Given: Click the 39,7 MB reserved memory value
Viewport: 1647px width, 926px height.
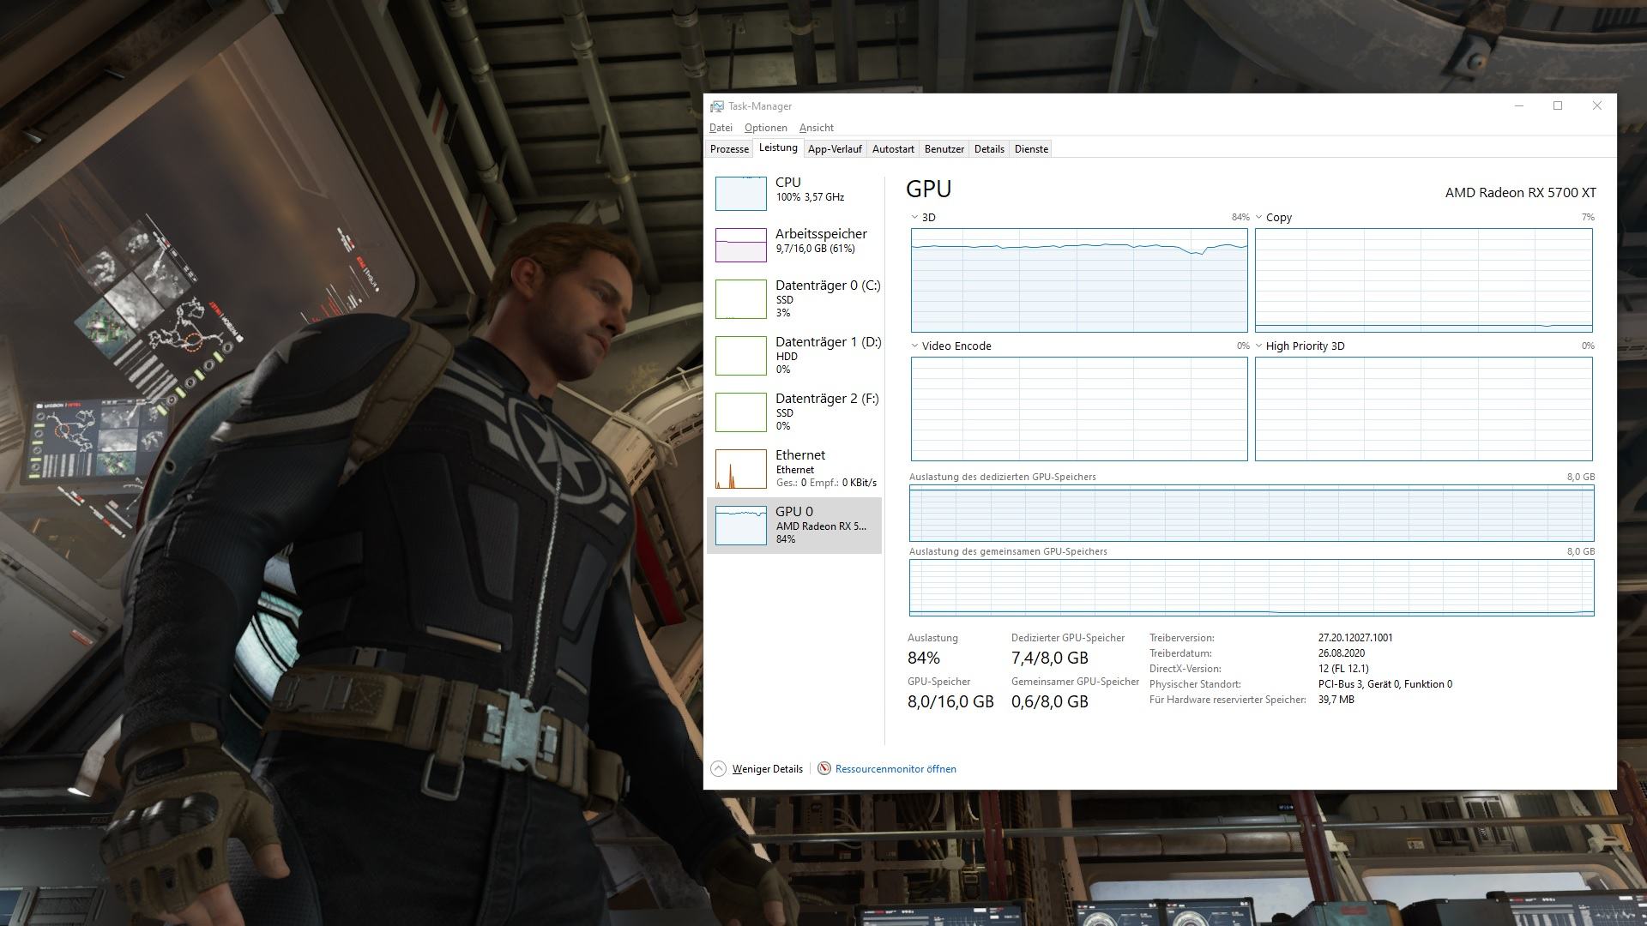Looking at the screenshot, I should pos(1336,700).
